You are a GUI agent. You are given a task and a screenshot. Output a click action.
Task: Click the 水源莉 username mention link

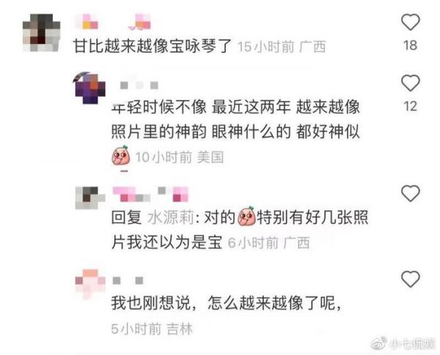point(171,218)
